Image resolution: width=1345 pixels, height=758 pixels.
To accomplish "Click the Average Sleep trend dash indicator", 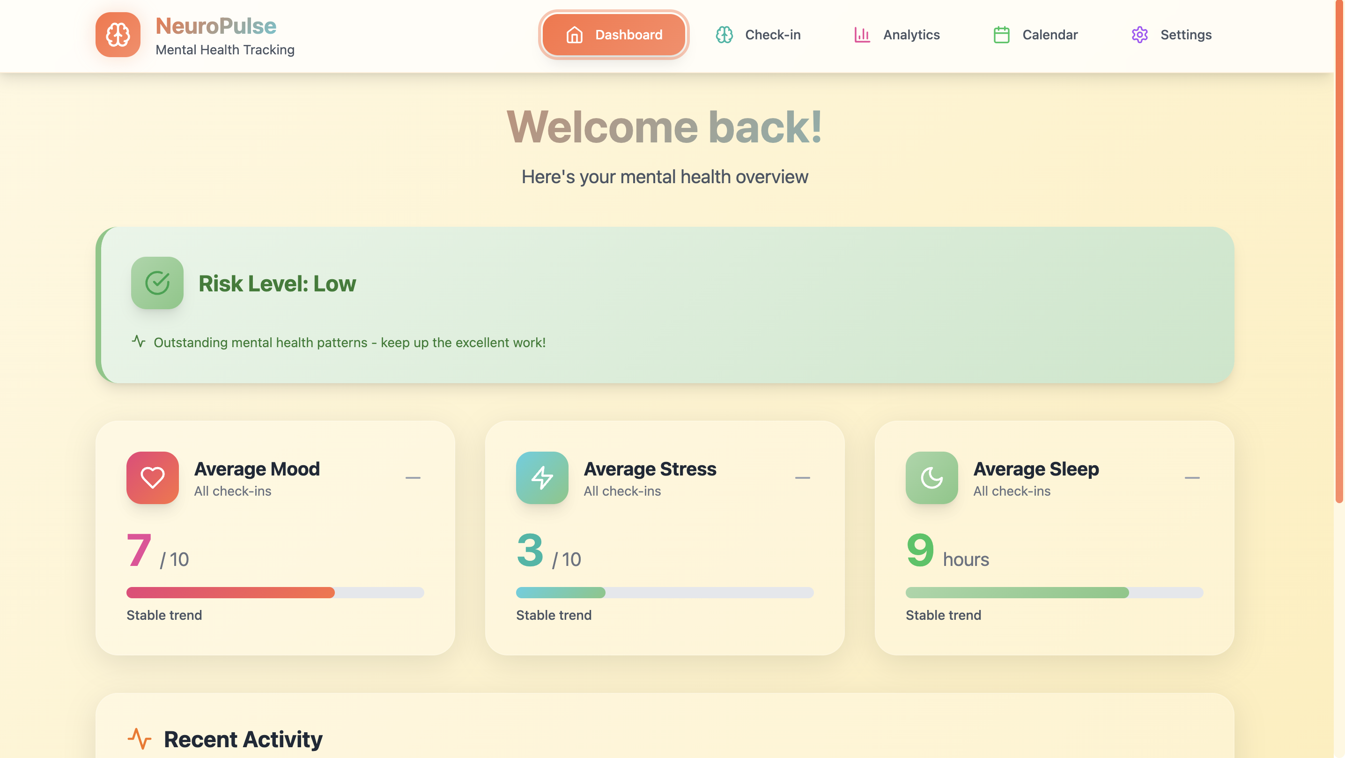I will (1191, 477).
